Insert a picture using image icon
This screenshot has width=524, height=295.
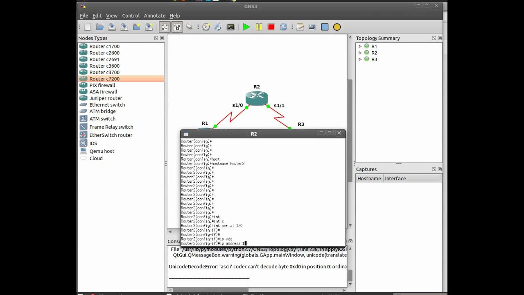coord(312,27)
